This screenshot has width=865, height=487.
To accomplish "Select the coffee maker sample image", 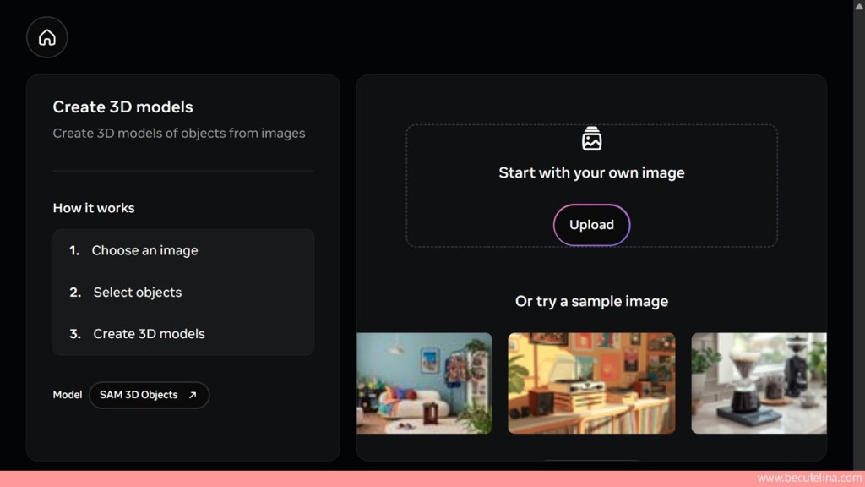I will click(x=759, y=383).
